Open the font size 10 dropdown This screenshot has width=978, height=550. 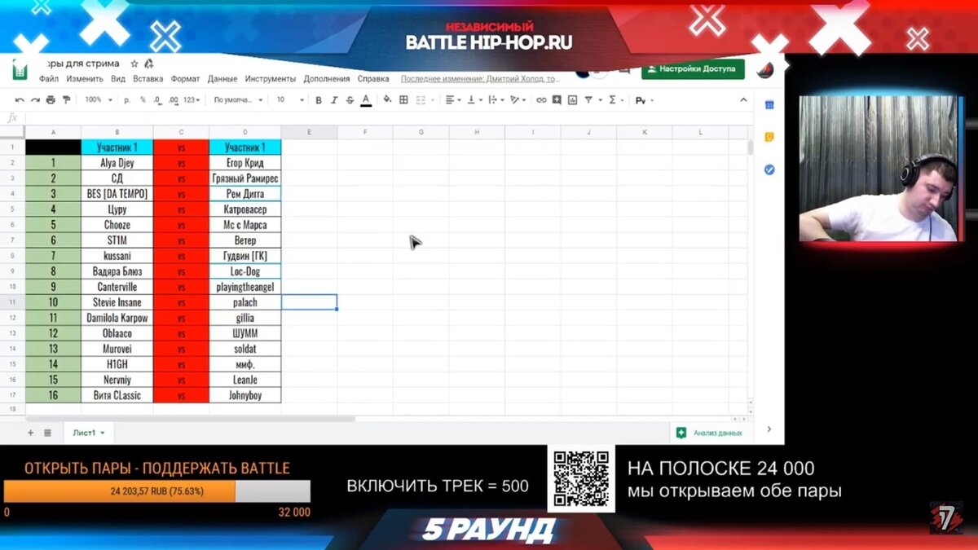point(290,100)
